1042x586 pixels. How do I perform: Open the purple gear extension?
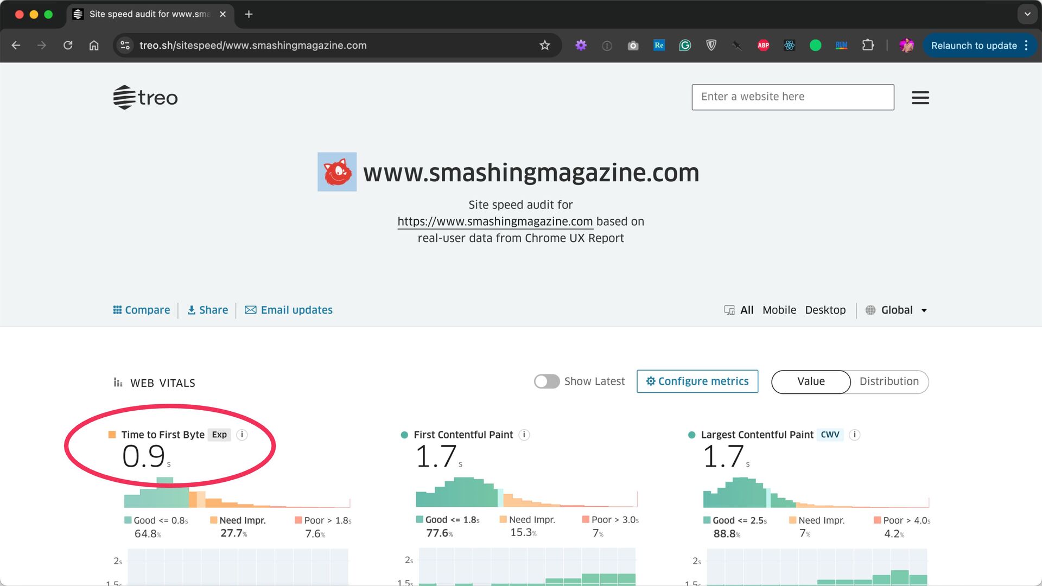click(x=581, y=46)
